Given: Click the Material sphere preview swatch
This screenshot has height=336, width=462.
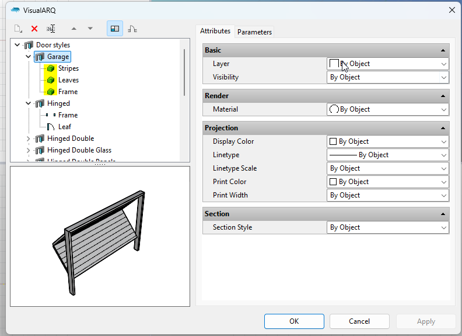Looking at the screenshot, I should 334,109.
